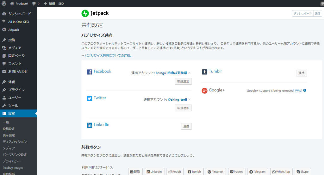Viewport: 324px width, 175px height.
Task: Open Shingの自由な実験場 account link
Action: coord(171,73)
